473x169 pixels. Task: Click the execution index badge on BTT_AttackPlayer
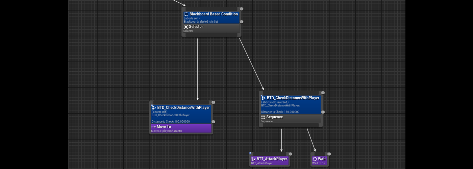click(x=290, y=154)
